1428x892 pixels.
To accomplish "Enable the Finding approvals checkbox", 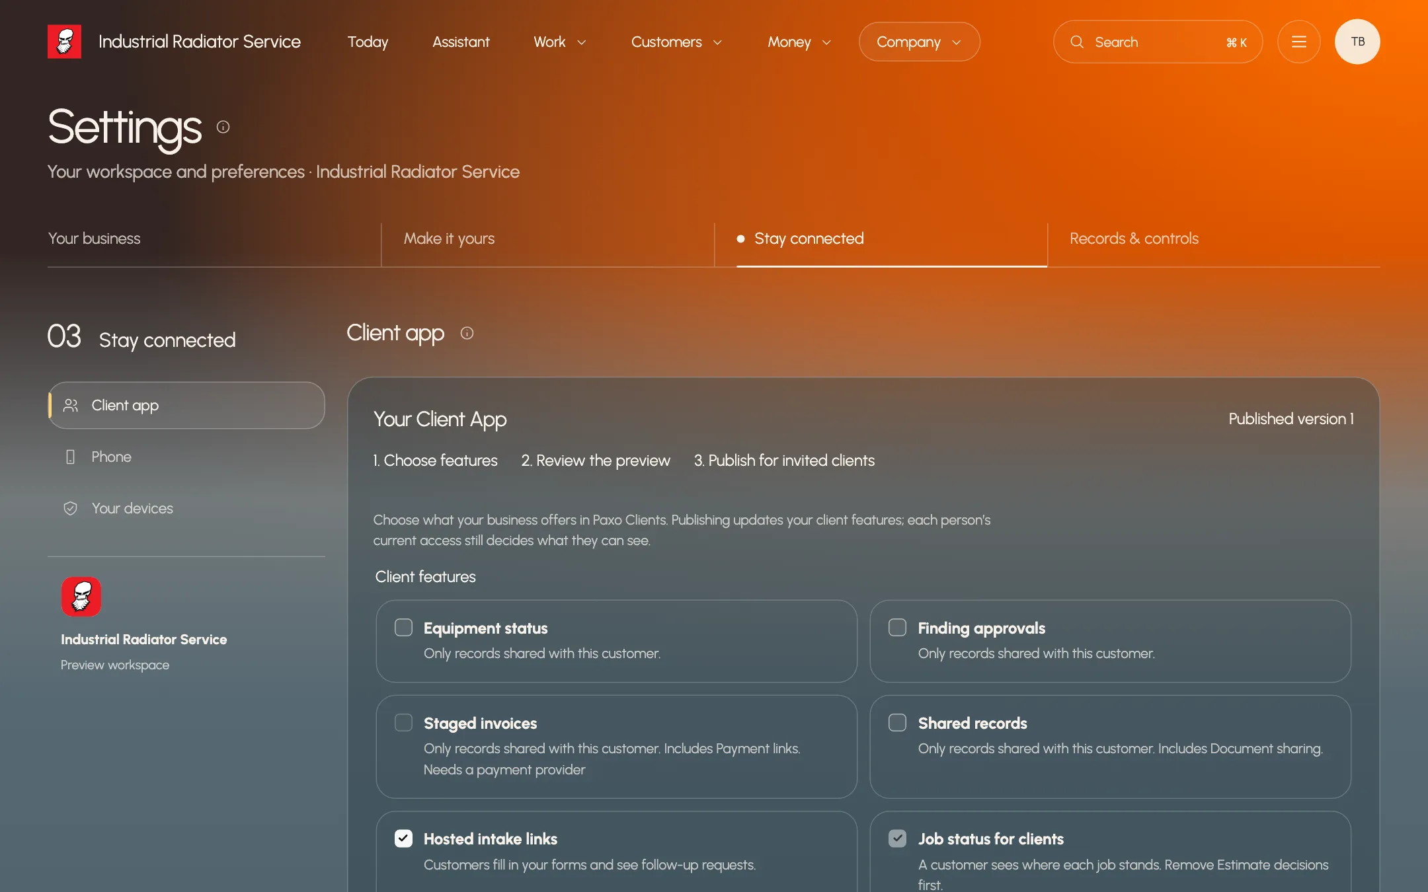I will pyautogui.click(x=897, y=628).
